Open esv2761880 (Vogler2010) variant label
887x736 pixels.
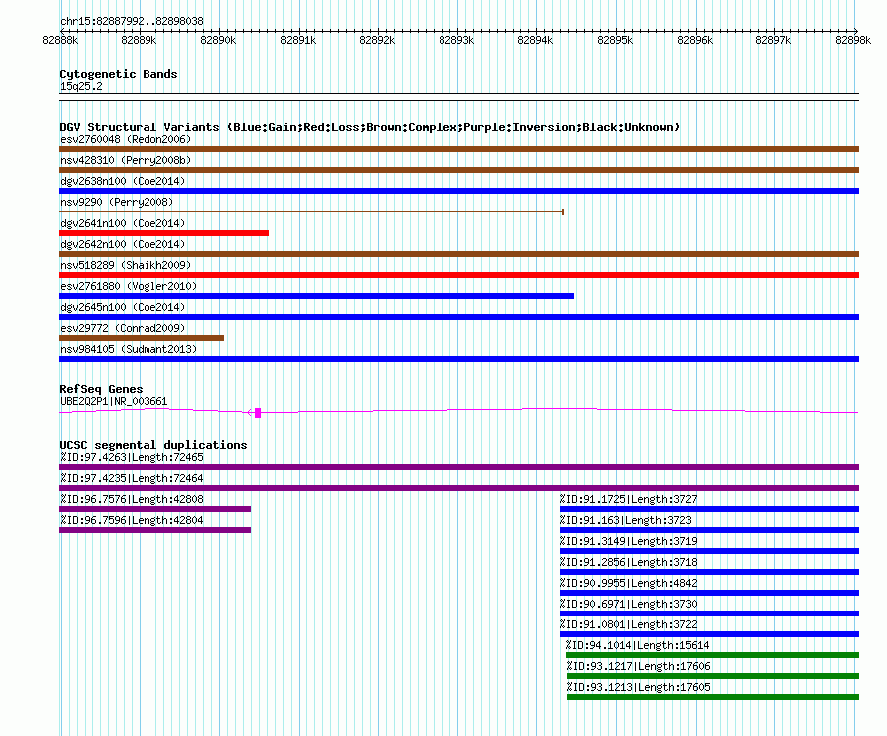(x=129, y=286)
